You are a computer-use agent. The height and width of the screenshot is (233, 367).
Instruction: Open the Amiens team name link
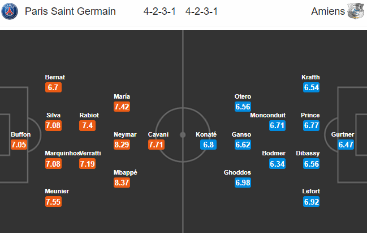pos(328,11)
